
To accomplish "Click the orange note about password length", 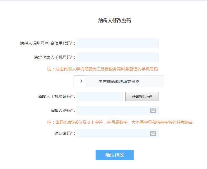I will coord(120,122).
